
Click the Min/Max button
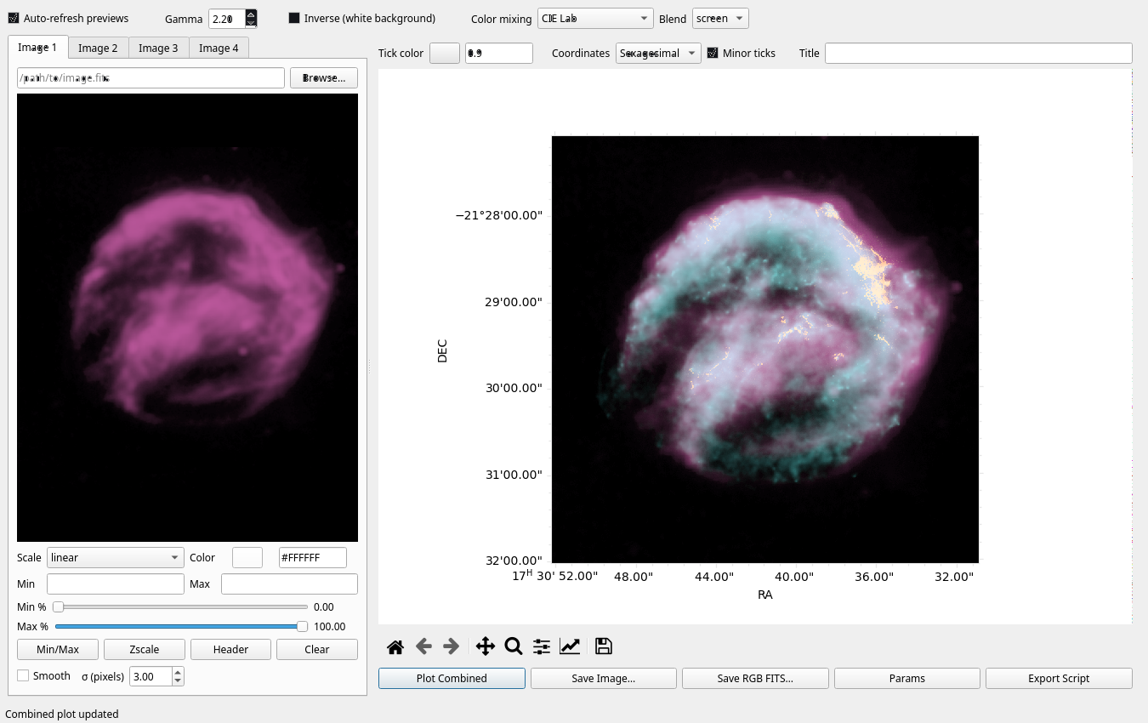[x=58, y=649]
